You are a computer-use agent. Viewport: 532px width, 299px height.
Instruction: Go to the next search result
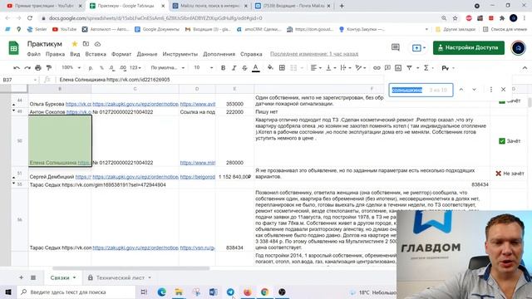tap(474, 90)
